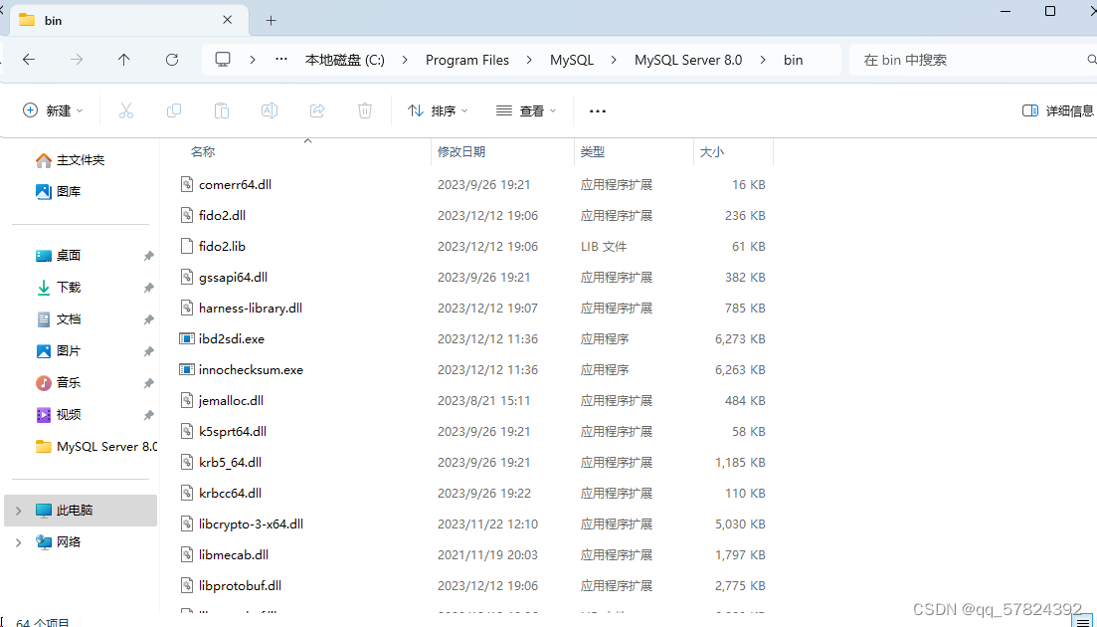Image resolution: width=1097 pixels, height=627 pixels.
Task: Click the Back navigation arrow
Action: pyautogui.click(x=29, y=60)
